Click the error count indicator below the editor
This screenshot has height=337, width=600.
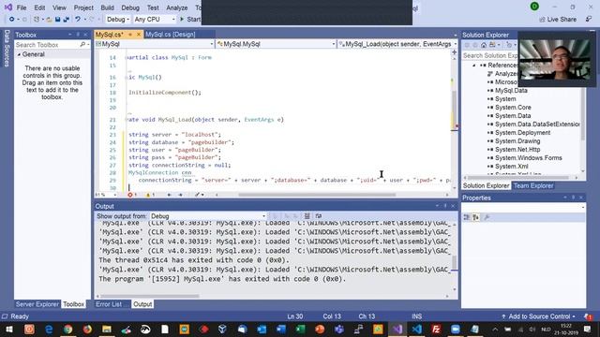(x=132, y=195)
